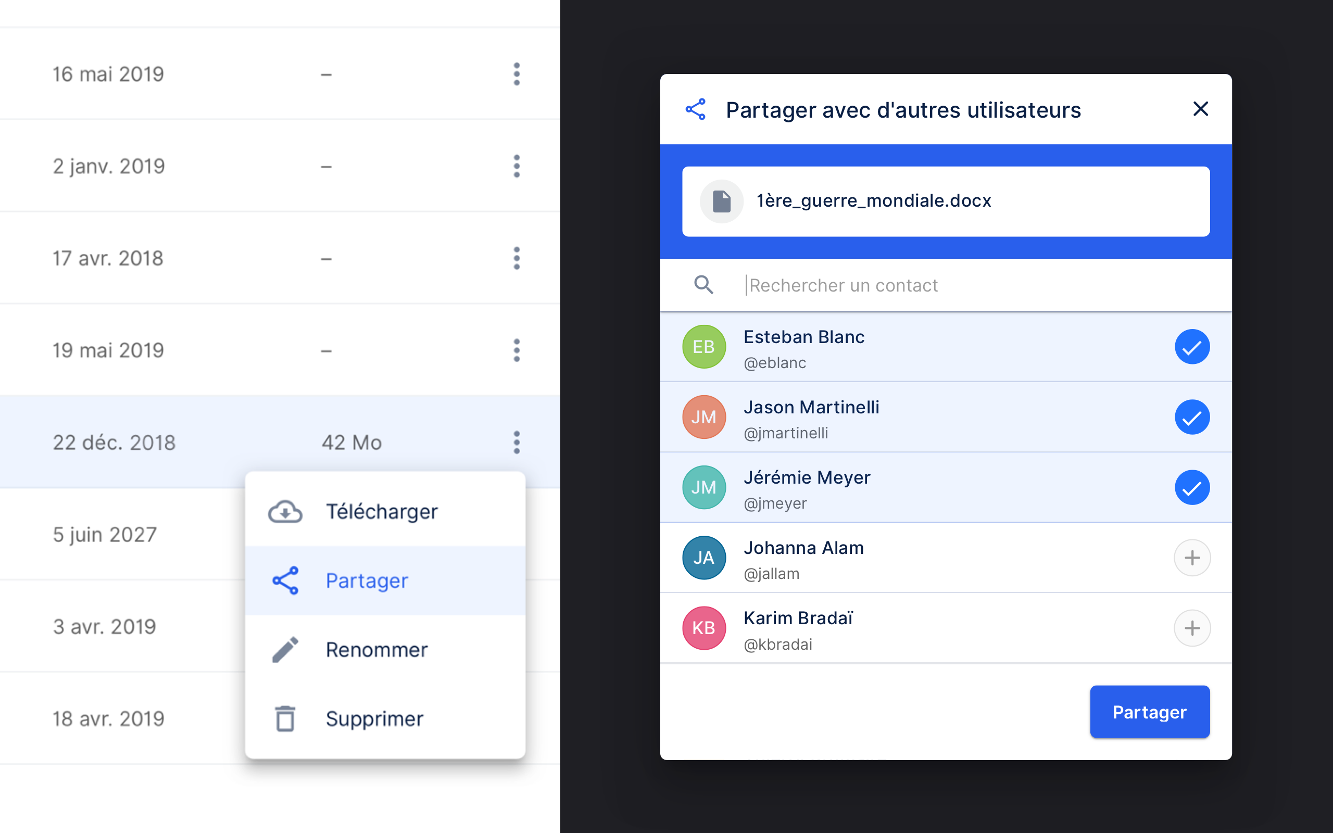Image resolution: width=1333 pixels, height=833 pixels.
Task: Click the 42 Mo file size
Action: click(x=351, y=443)
